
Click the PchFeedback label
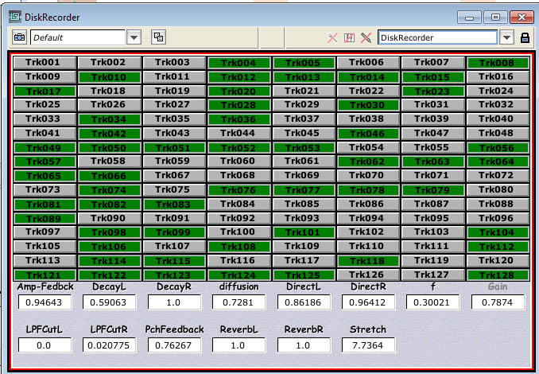(x=174, y=329)
